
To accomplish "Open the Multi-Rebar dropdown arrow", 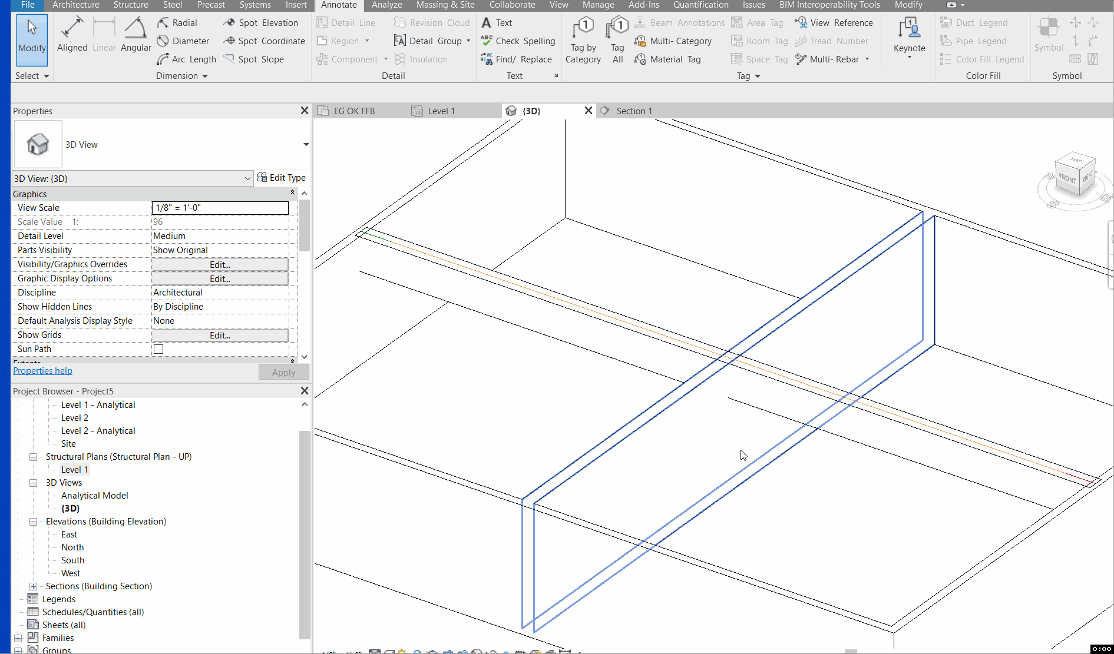I will click(866, 59).
